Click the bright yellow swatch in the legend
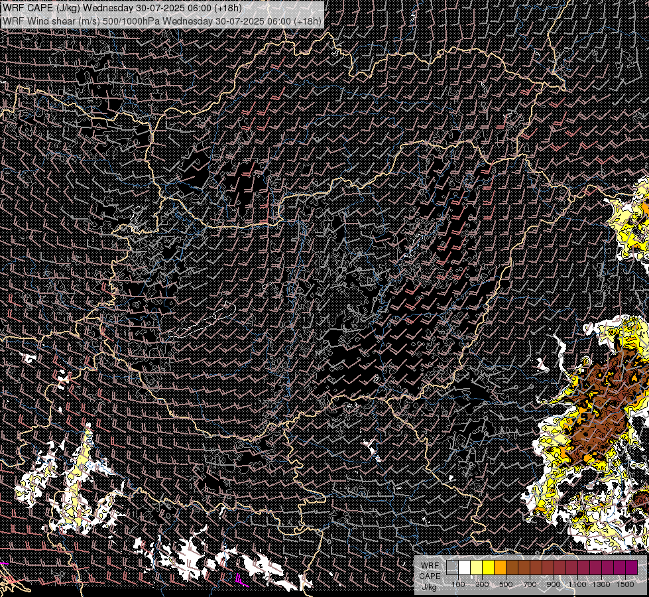 [489, 567]
